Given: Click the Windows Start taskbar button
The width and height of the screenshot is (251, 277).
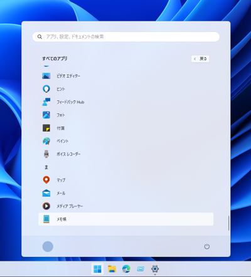Looking at the screenshot, I should pyautogui.click(x=97, y=269).
